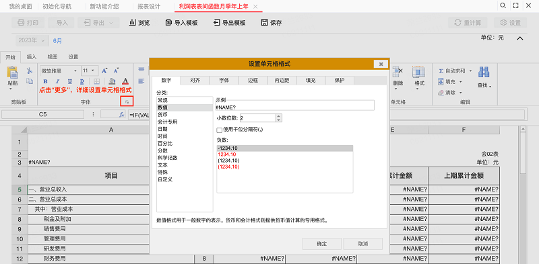Viewport: 539px width, 264px height.
Task: Click the increase font size icon
Action: click(x=104, y=71)
